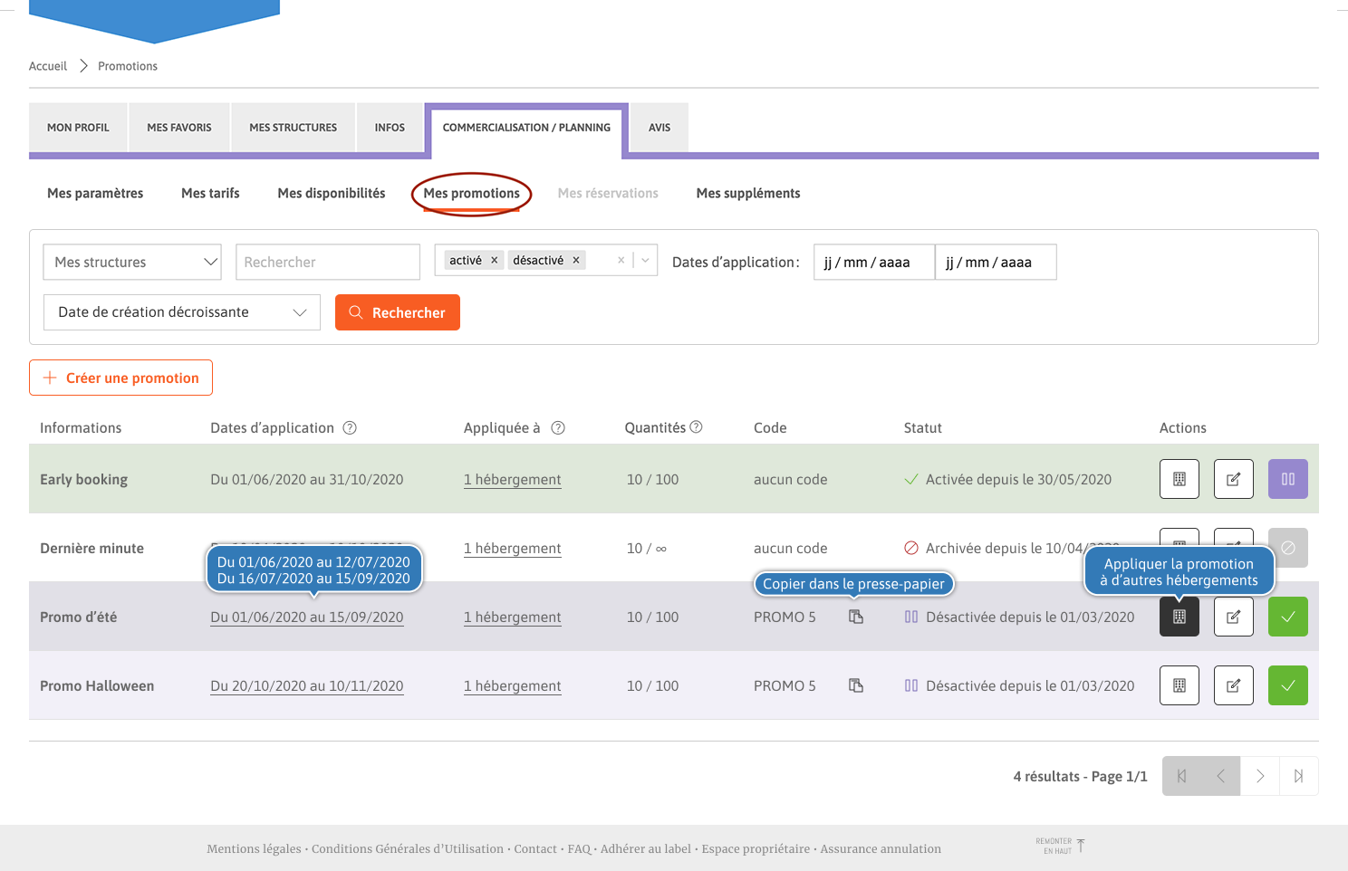Click the end application date field

click(x=996, y=262)
